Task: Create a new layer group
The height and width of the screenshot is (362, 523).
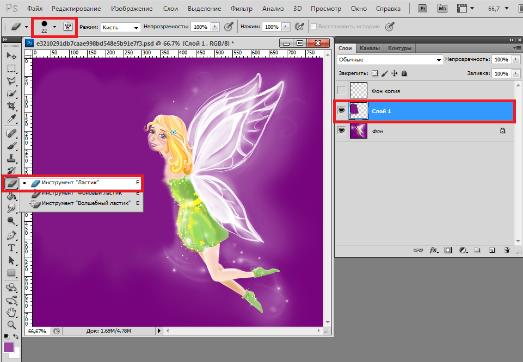Action: click(477, 250)
